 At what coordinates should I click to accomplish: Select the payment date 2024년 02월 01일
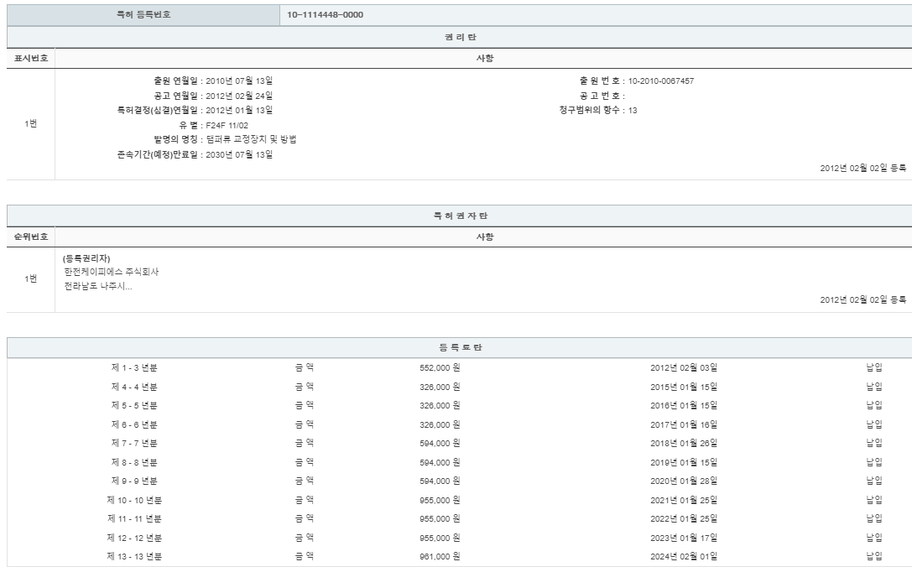coord(683,556)
